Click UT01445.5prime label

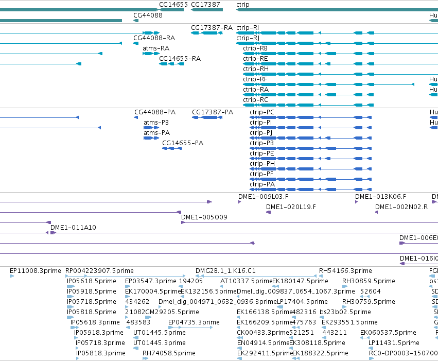click(x=160, y=333)
